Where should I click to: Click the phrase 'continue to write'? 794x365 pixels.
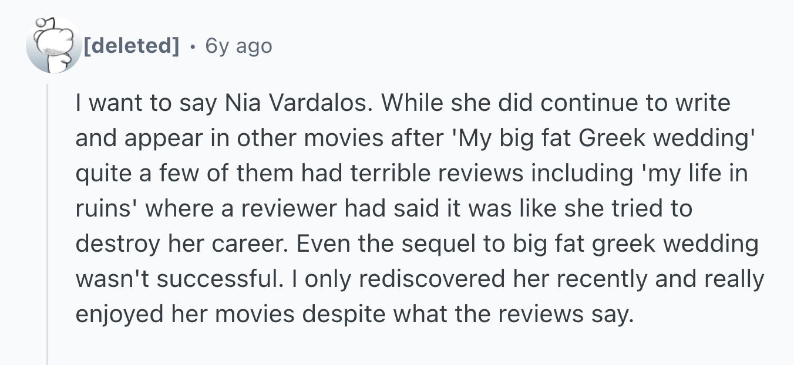(x=637, y=103)
